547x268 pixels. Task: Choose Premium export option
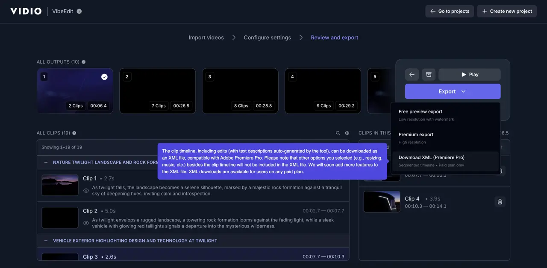(445, 138)
